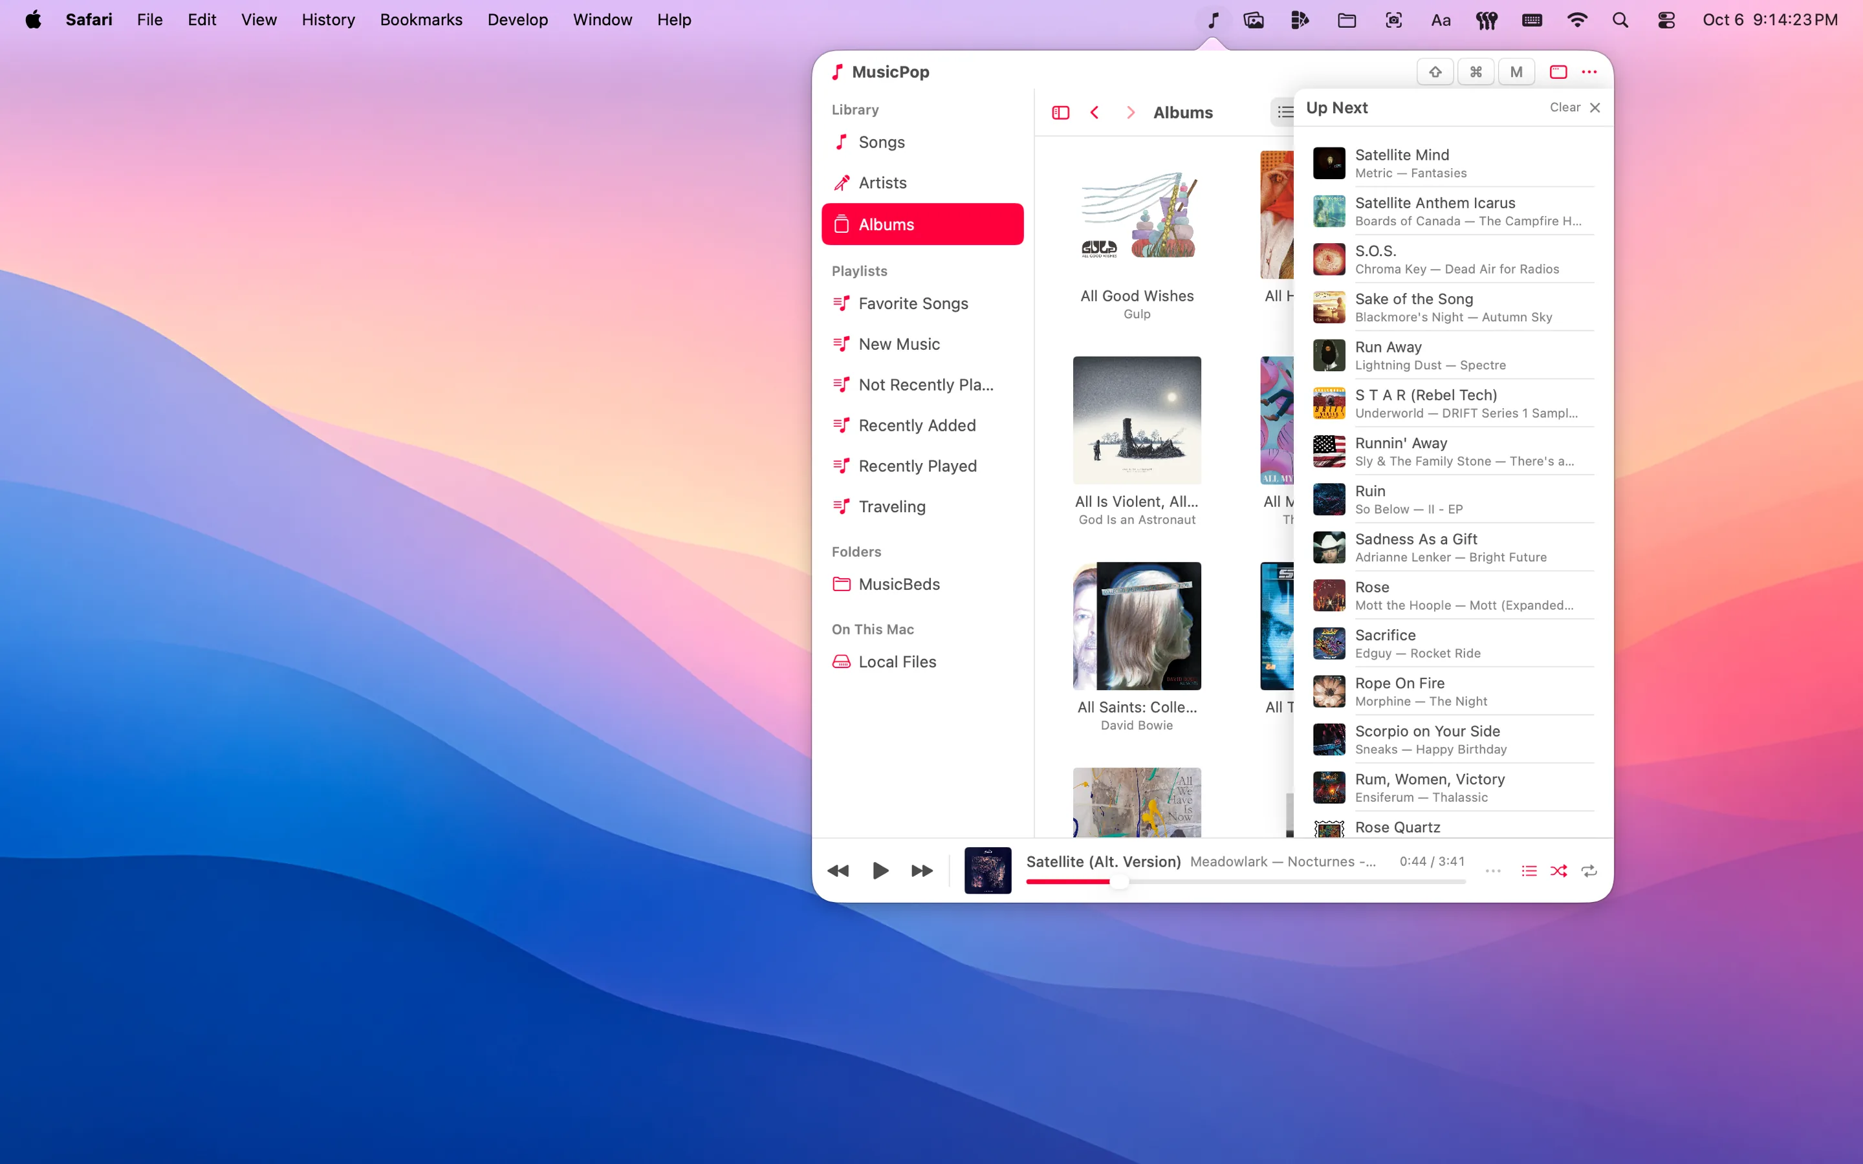Open the All Good Wishes album cover
This screenshot has height=1164, width=1863.
pos(1137,215)
